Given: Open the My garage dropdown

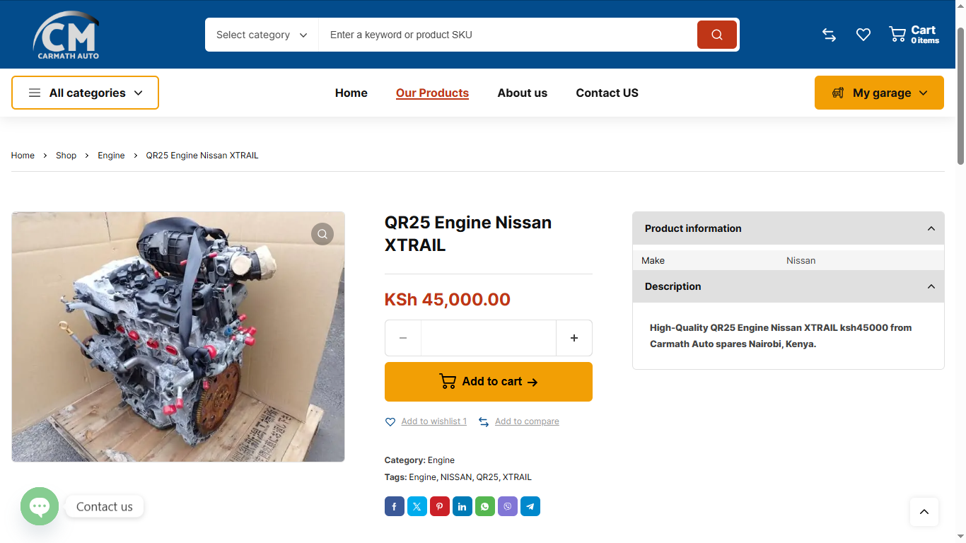Looking at the screenshot, I should pos(879,93).
